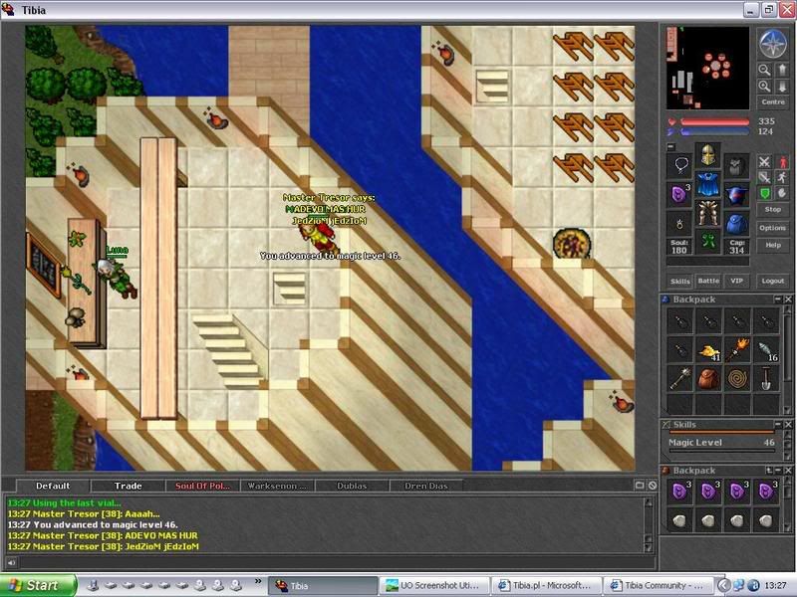Screen dimensions: 797x597
Task: Toggle stand-while-fighting red figure mode
Action: pyautogui.click(x=782, y=162)
